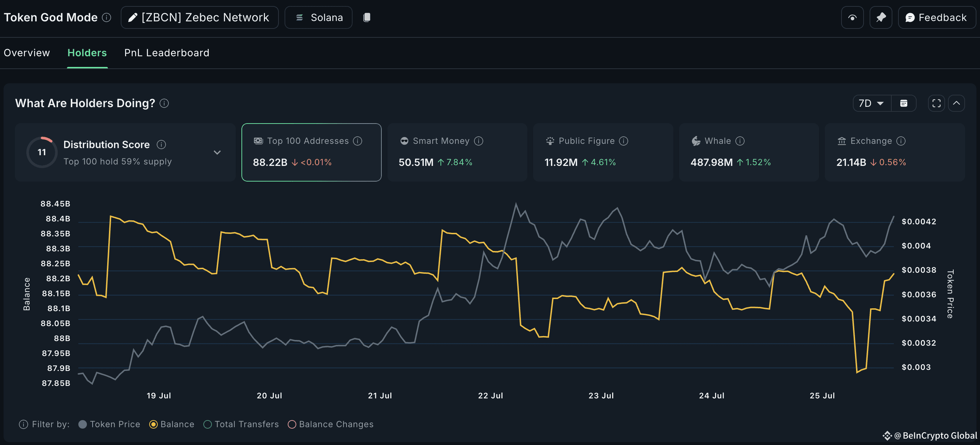This screenshot has width=980, height=445.
Task: Click the pencil edit icon before ZBCN
Action: 132,17
